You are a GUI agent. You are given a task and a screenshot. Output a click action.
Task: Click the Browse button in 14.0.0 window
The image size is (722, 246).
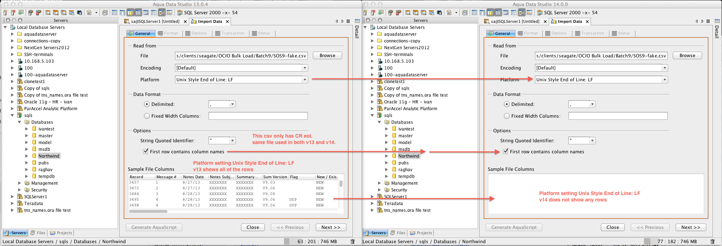click(687, 56)
